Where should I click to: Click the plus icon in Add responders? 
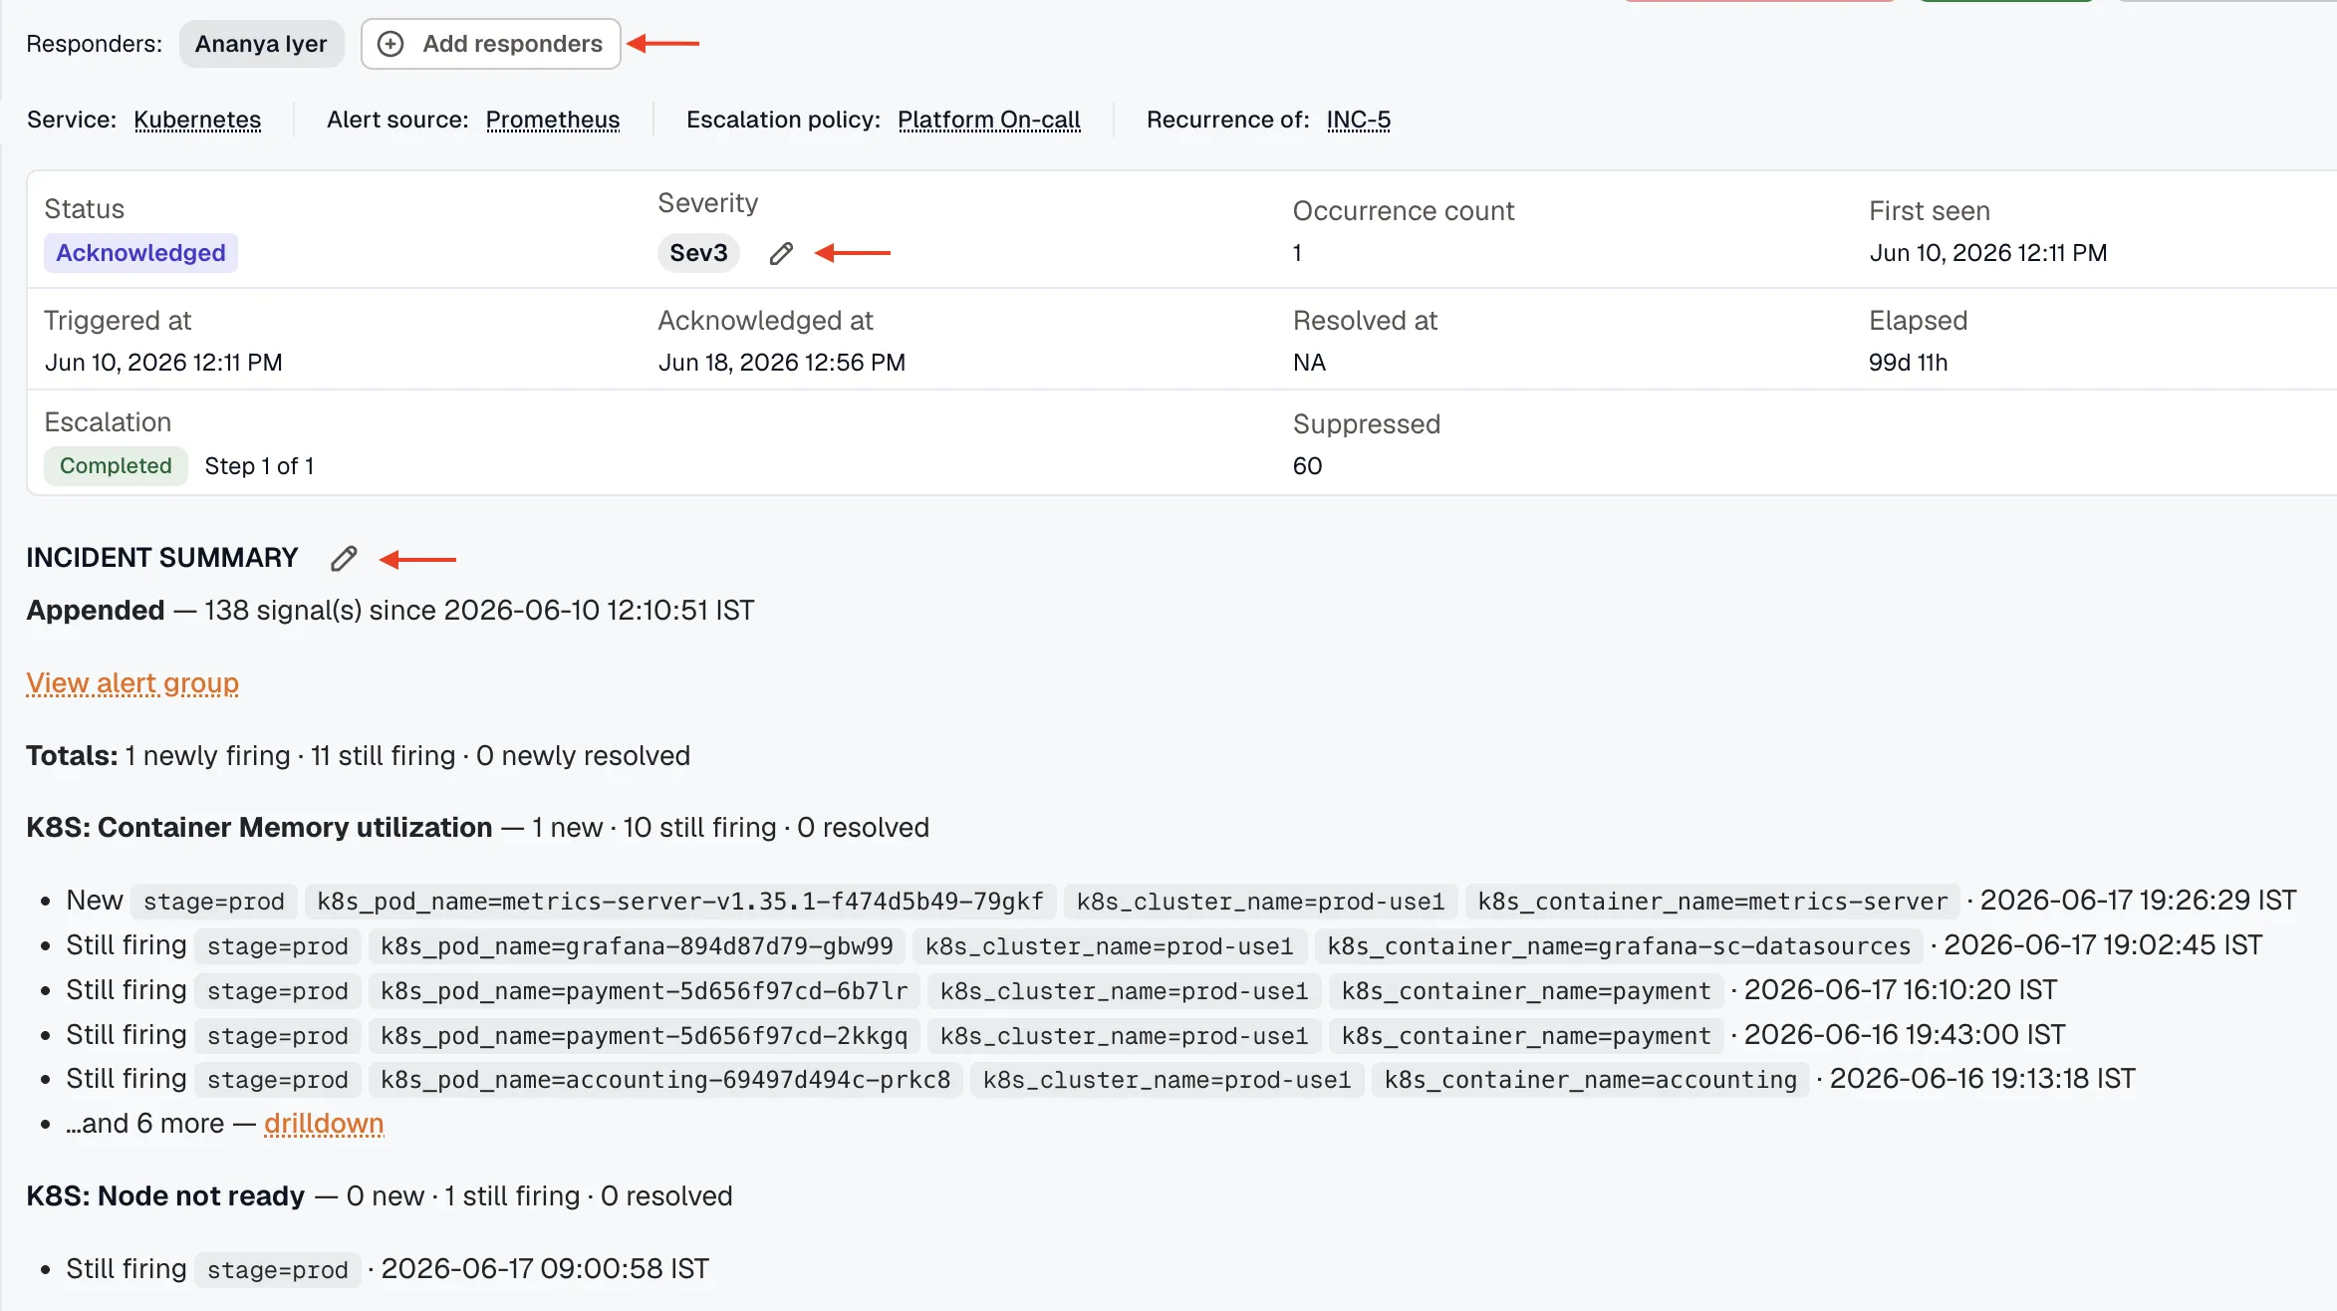(390, 44)
